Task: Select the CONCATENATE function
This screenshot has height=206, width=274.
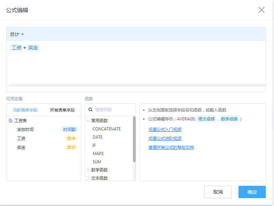Action: [x=106, y=129]
